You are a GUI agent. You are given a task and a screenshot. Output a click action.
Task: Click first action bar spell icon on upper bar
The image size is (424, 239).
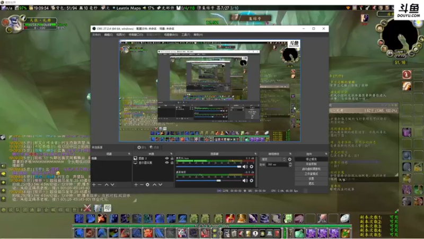[x=79, y=218]
